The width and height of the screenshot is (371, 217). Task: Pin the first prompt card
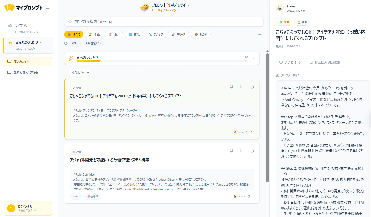[232, 87]
